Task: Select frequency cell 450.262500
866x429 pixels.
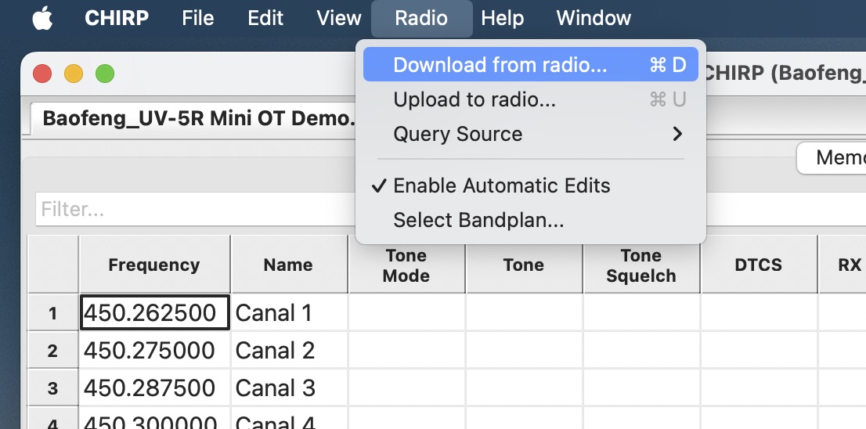Action: coord(155,312)
